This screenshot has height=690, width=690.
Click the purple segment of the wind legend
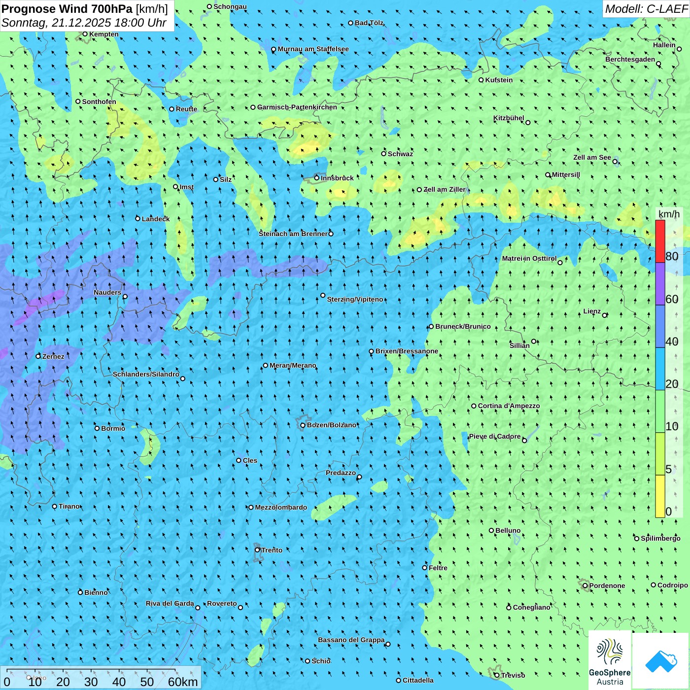pyautogui.click(x=660, y=284)
